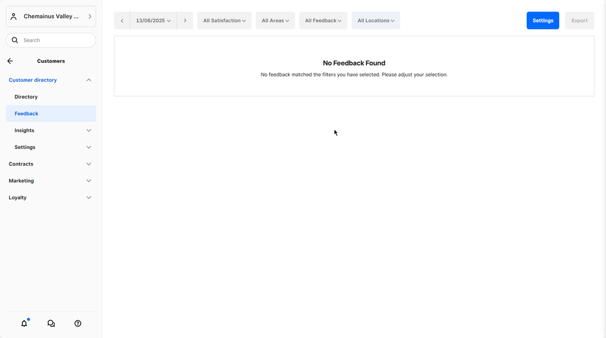Click the blue Settings button
606x338 pixels.
point(542,21)
